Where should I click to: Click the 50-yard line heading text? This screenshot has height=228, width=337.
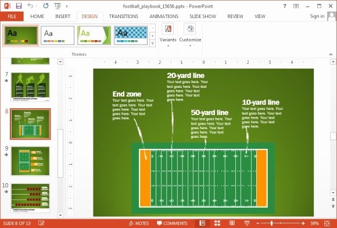210,112
